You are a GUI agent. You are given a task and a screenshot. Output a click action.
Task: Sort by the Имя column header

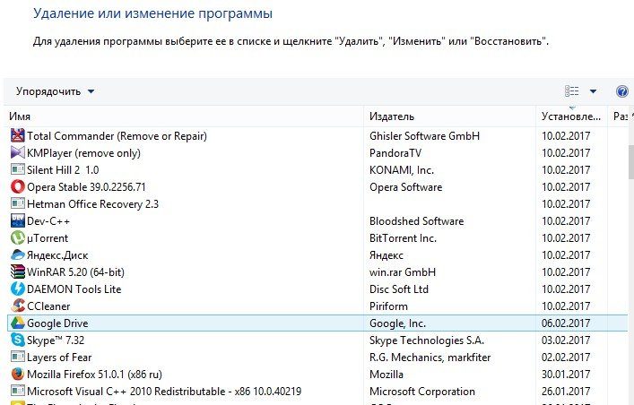[179, 116]
